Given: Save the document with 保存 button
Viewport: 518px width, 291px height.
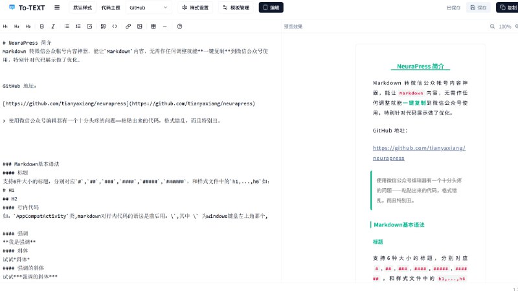Looking at the screenshot, I should 478,7.
